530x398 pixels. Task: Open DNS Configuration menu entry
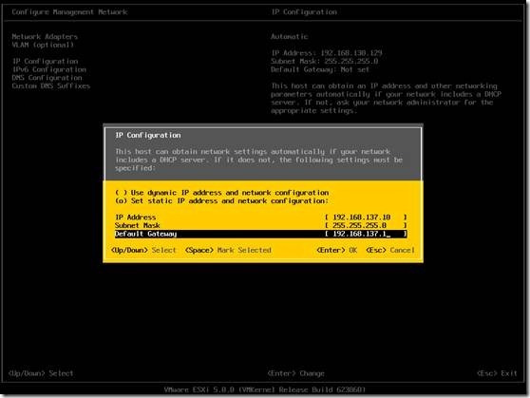(x=47, y=78)
